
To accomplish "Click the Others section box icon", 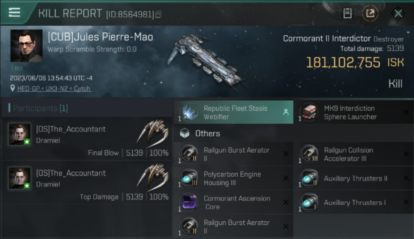I will (185, 133).
